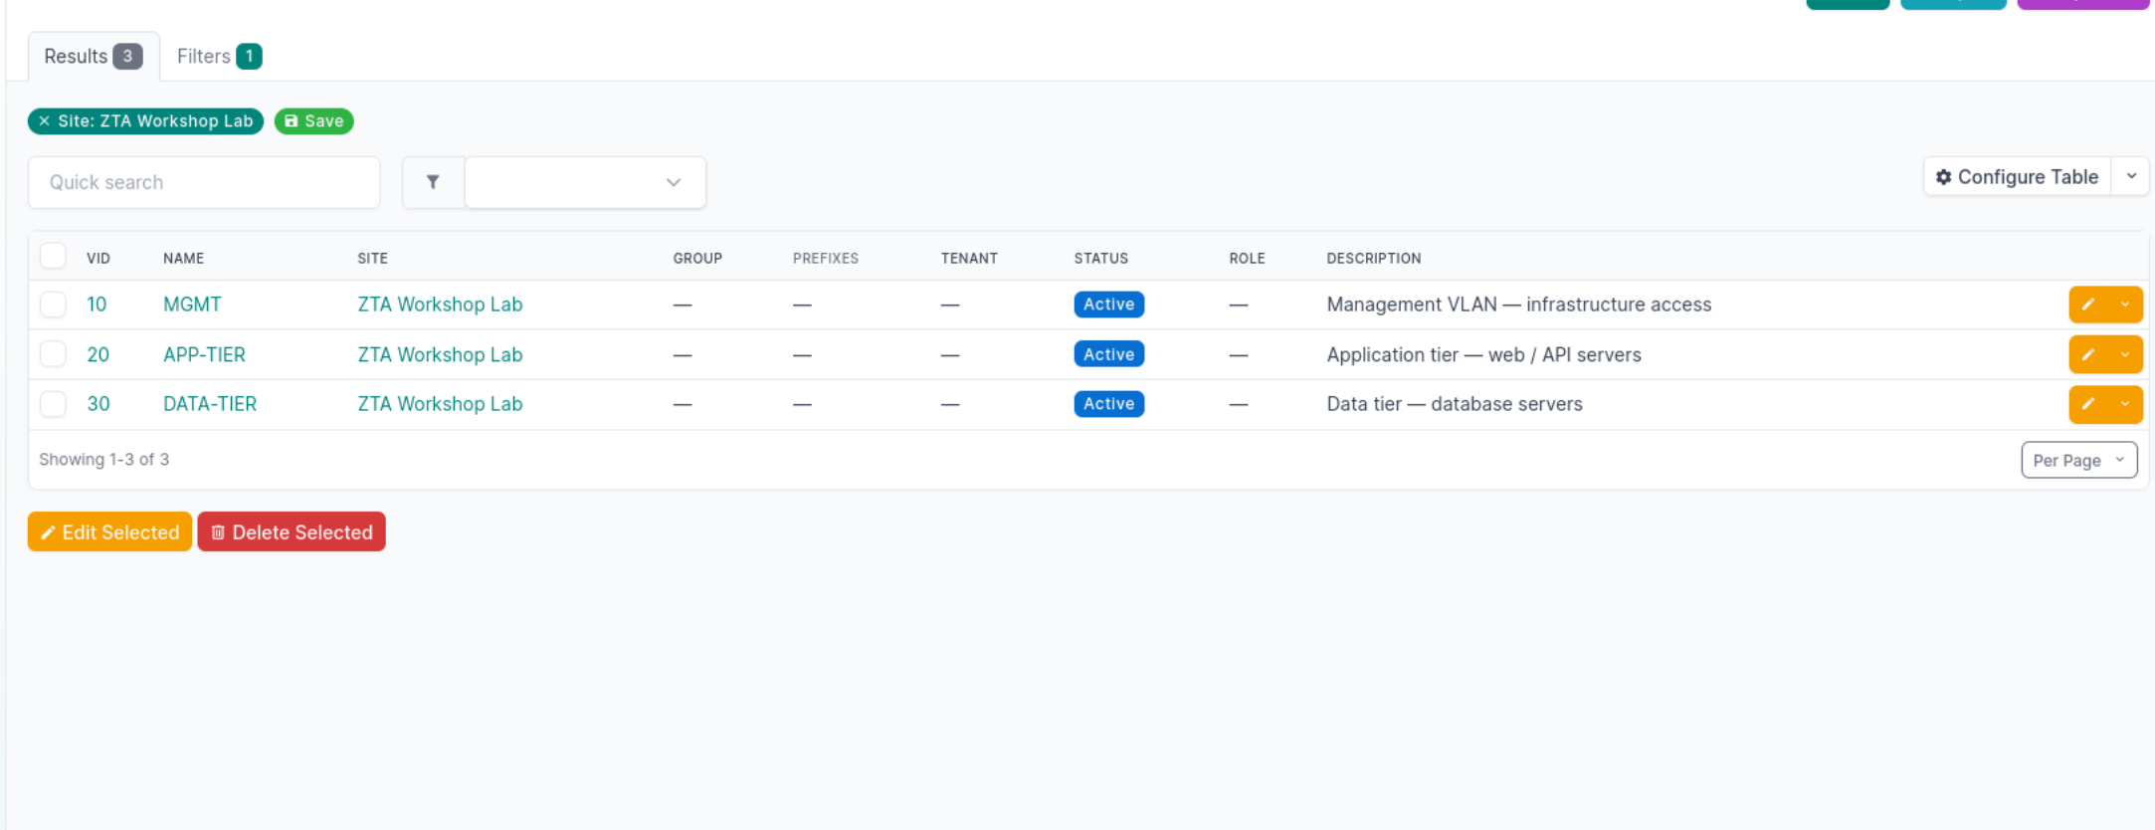This screenshot has height=830, width=2155.
Task: Sort by the GROUP column header
Action: click(x=697, y=258)
